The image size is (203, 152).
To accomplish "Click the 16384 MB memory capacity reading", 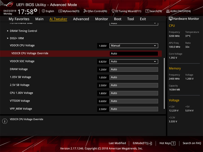I will pyautogui.click(x=175, y=90).
